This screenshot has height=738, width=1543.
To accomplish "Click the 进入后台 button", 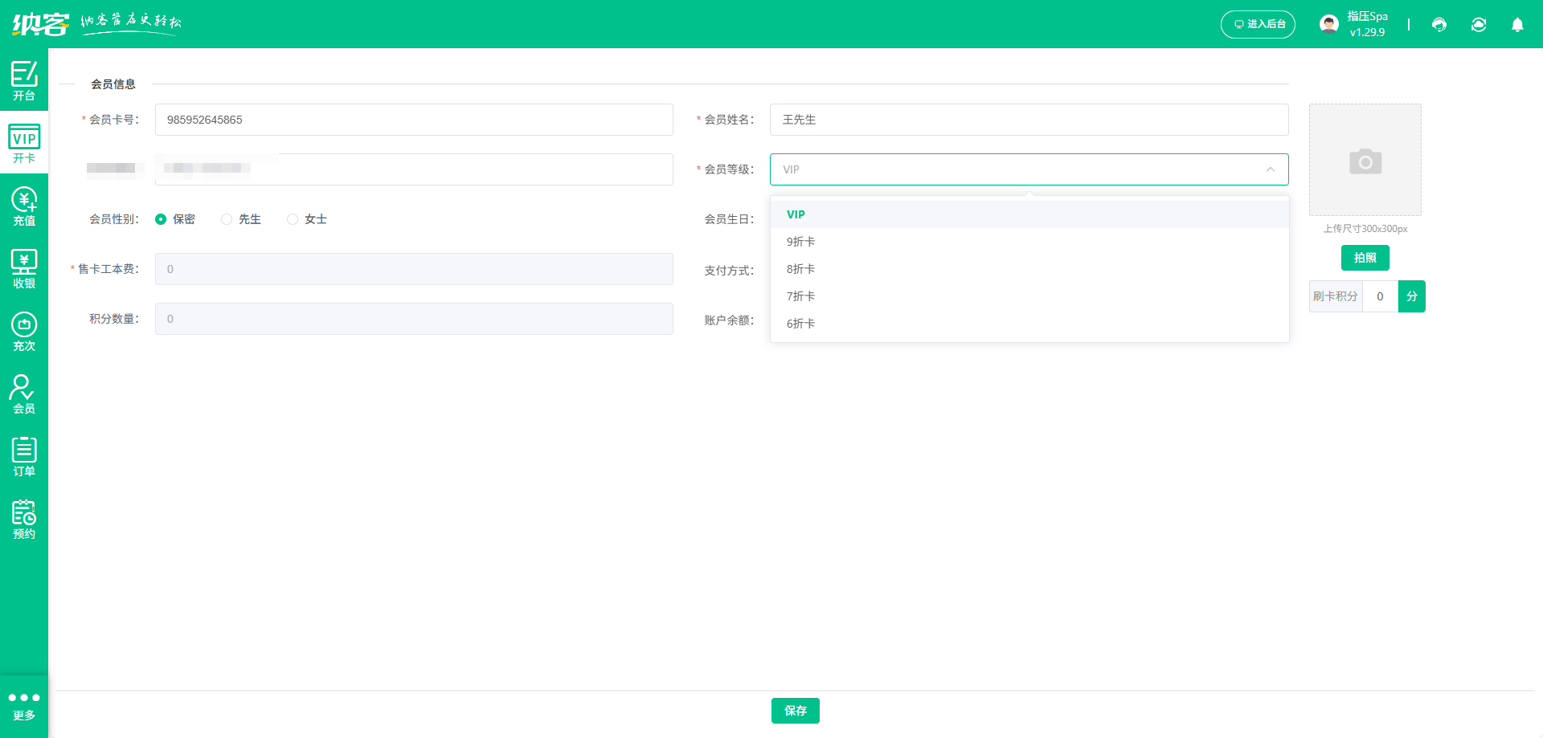I will click(x=1258, y=24).
